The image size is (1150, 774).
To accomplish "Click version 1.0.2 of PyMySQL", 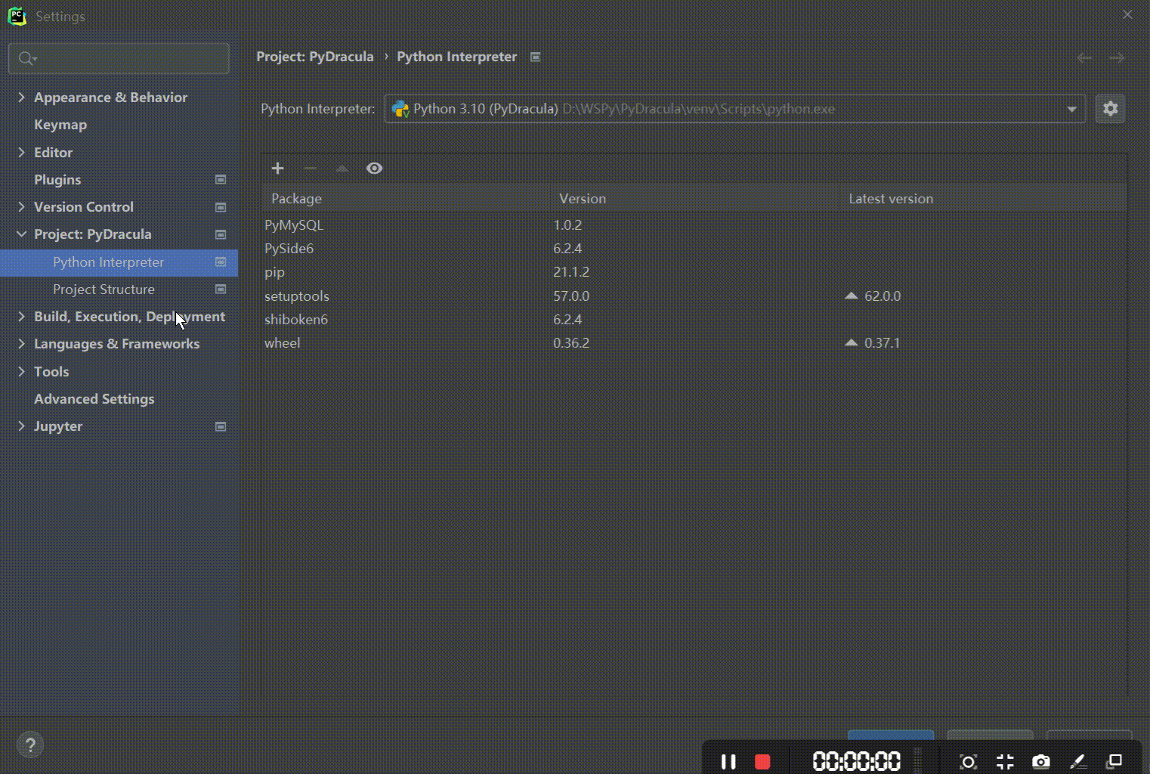I will [x=567, y=224].
